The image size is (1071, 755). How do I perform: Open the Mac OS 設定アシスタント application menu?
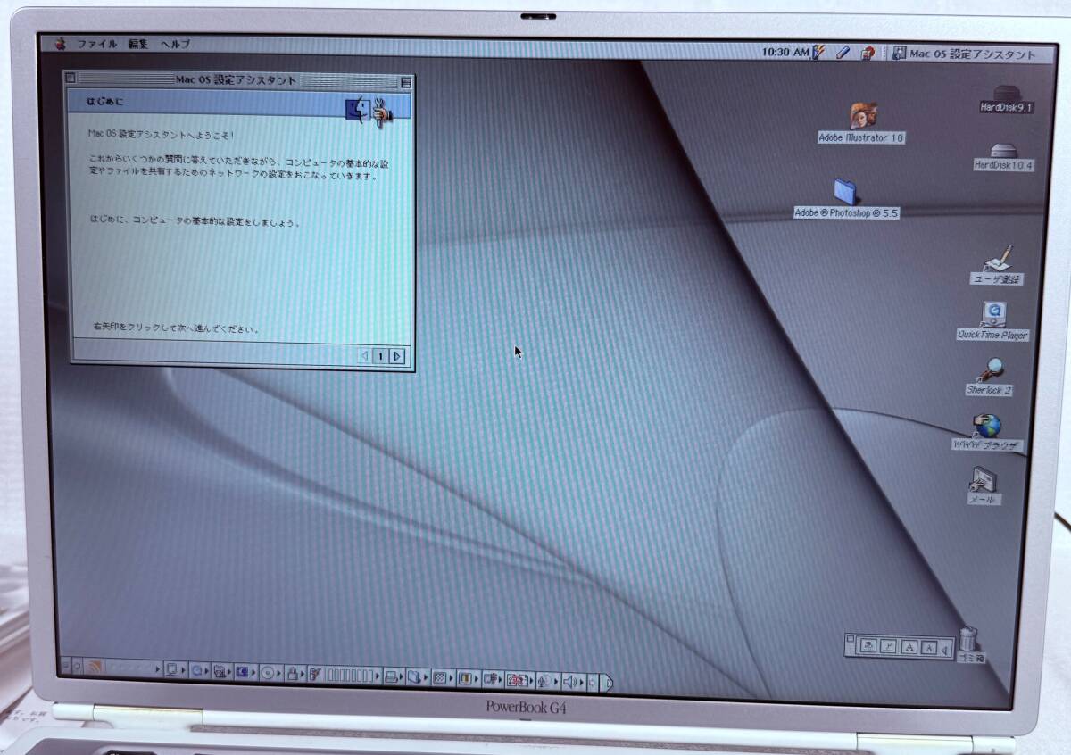[x=964, y=54]
